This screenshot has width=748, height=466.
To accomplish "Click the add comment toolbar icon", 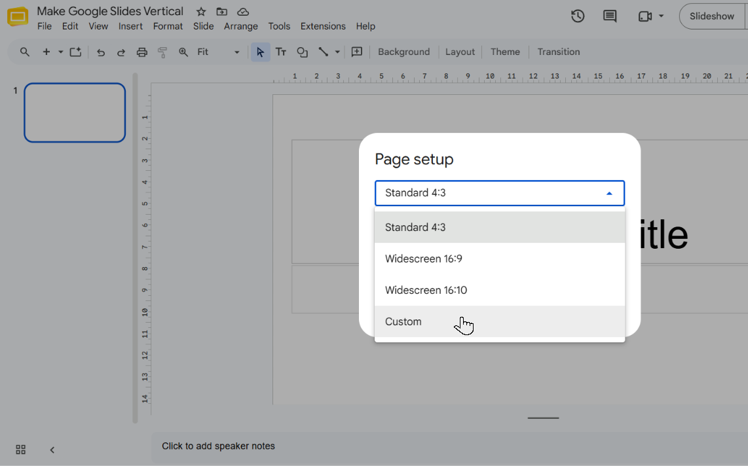I will point(357,52).
